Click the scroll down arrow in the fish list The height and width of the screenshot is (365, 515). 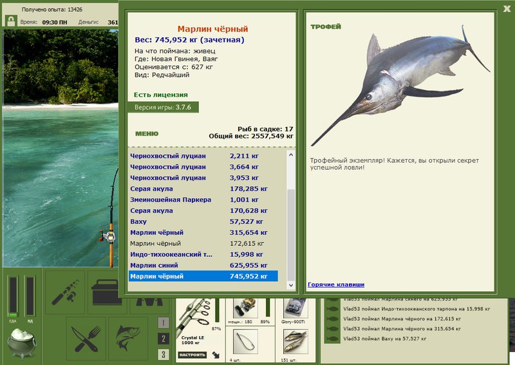pos(291,285)
